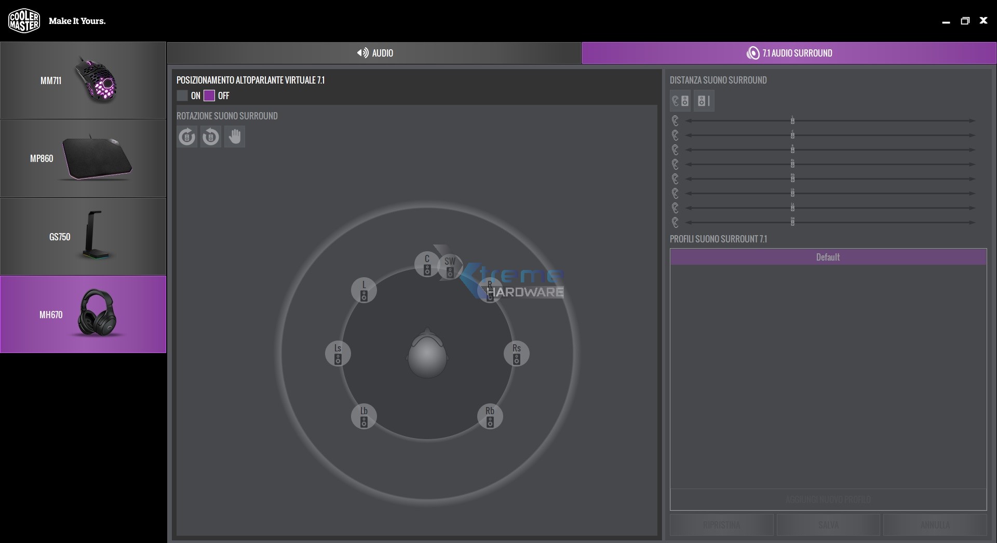Select the MM711 mouse device
Image resolution: width=997 pixels, height=543 pixels.
pyautogui.click(x=83, y=80)
